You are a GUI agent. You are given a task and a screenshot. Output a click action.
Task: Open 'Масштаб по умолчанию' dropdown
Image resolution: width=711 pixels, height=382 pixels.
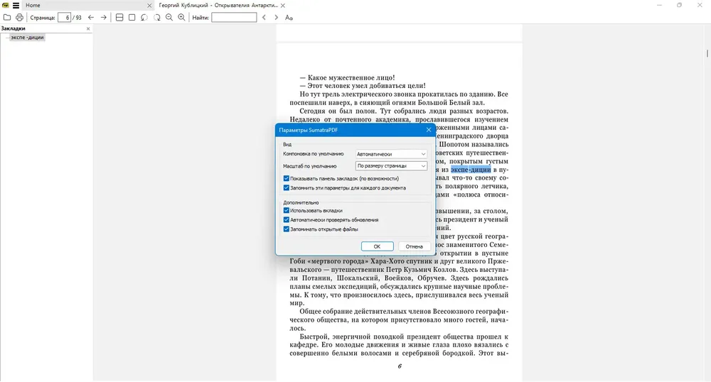coord(391,166)
